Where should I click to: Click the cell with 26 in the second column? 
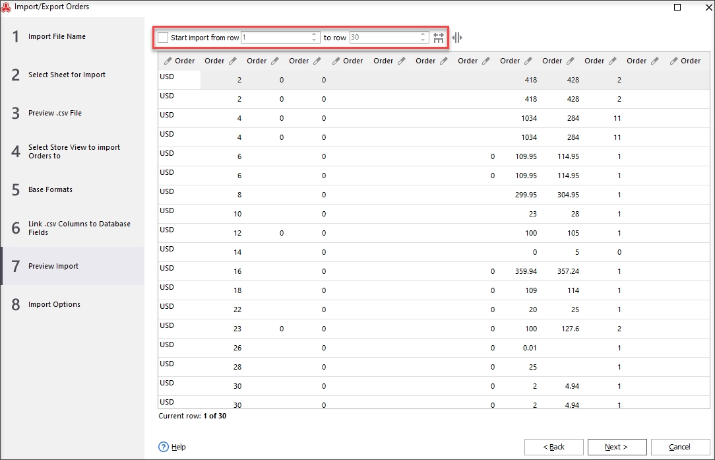(222, 348)
